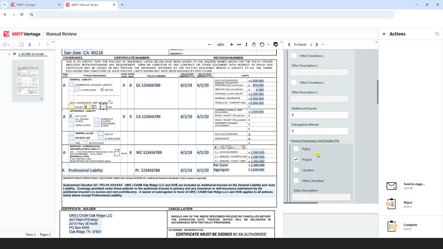
Task: Select the hand pan tool
Action: (x=254, y=45)
